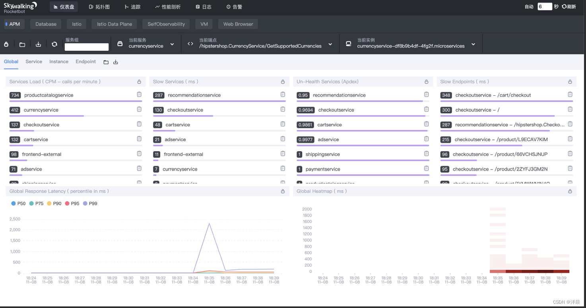586x308 pixels.
Task: Select the VM dashboard button
Action: pyautogui.click(x=204, y=24)
